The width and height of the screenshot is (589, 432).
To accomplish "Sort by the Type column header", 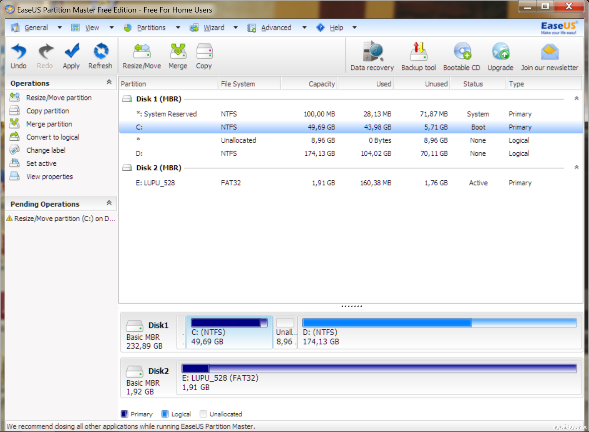I will click(544, 84).
